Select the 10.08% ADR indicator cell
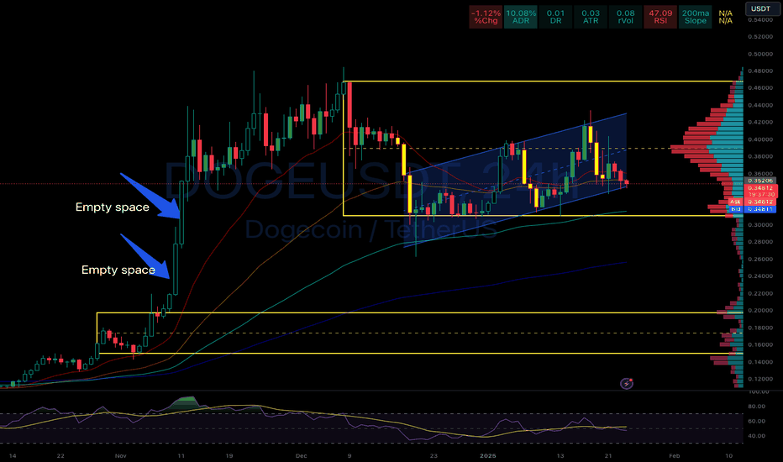Viewport: 783px width, 462px height. tap(520, 17)
